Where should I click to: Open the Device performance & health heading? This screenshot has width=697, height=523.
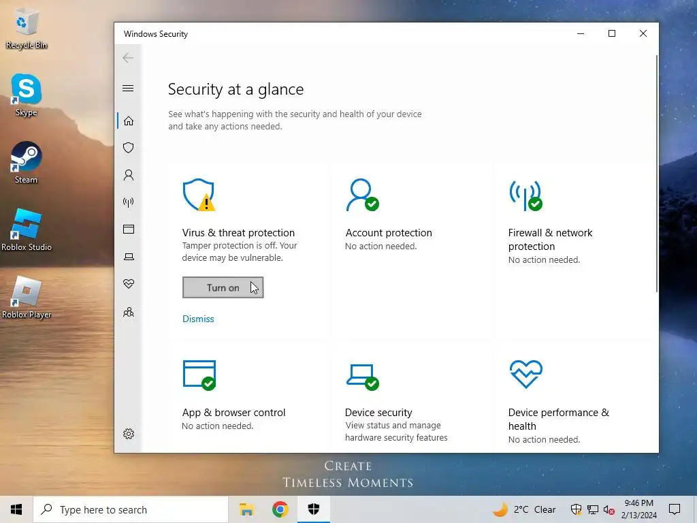click(x=558, y=419)
